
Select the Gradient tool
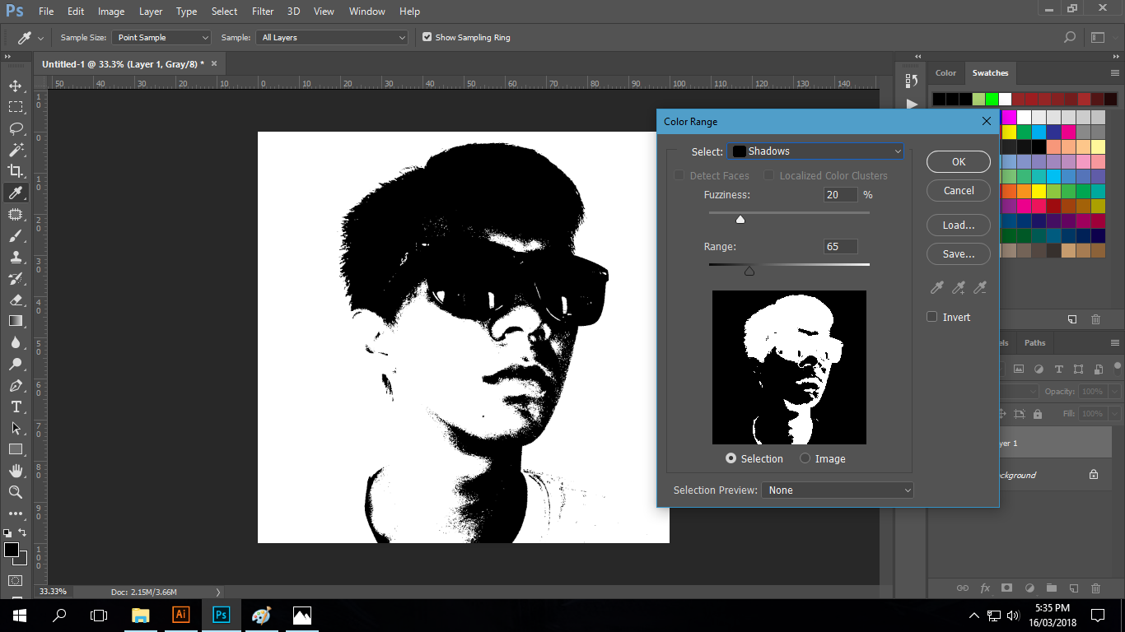click(x=15, y=321)
